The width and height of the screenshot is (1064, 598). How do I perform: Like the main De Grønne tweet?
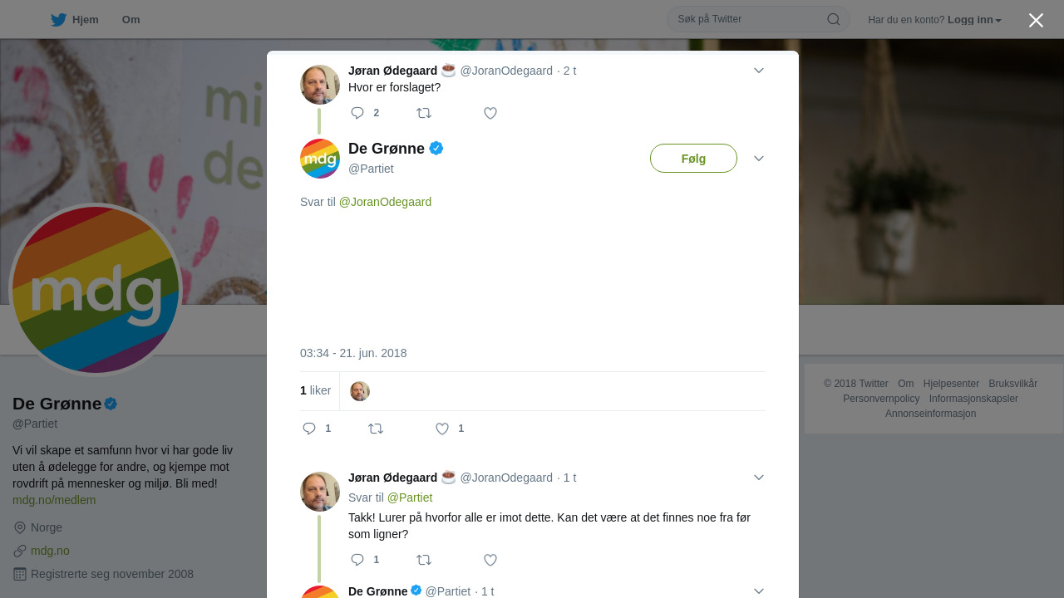tap(442, 429)
